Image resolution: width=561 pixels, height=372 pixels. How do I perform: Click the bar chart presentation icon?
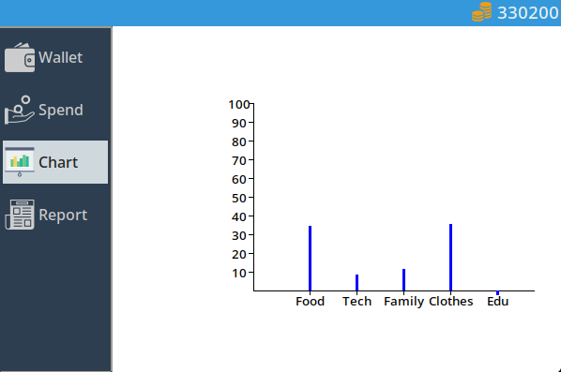[20, 162]
